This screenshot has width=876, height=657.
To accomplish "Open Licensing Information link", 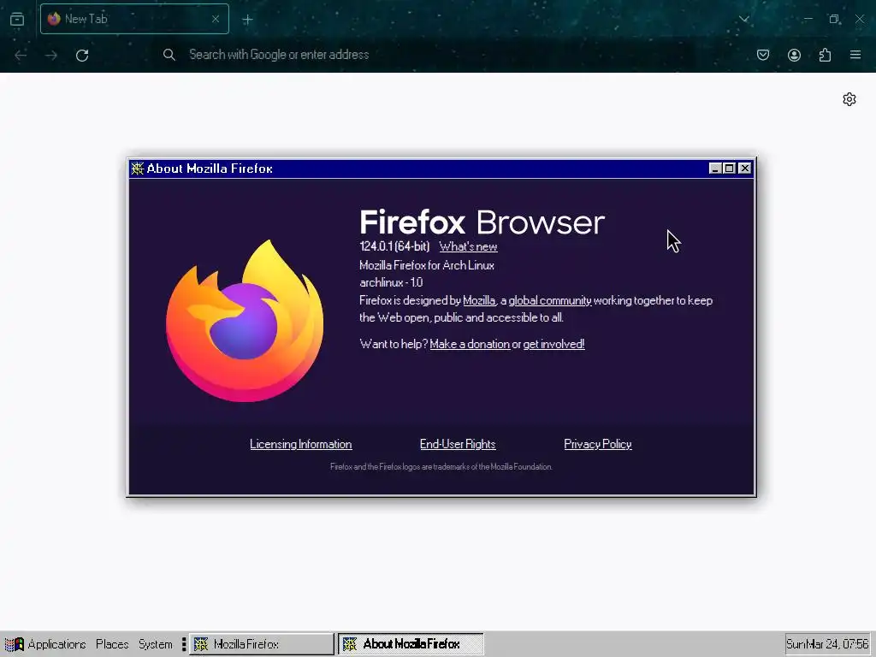I will point(300,444).
